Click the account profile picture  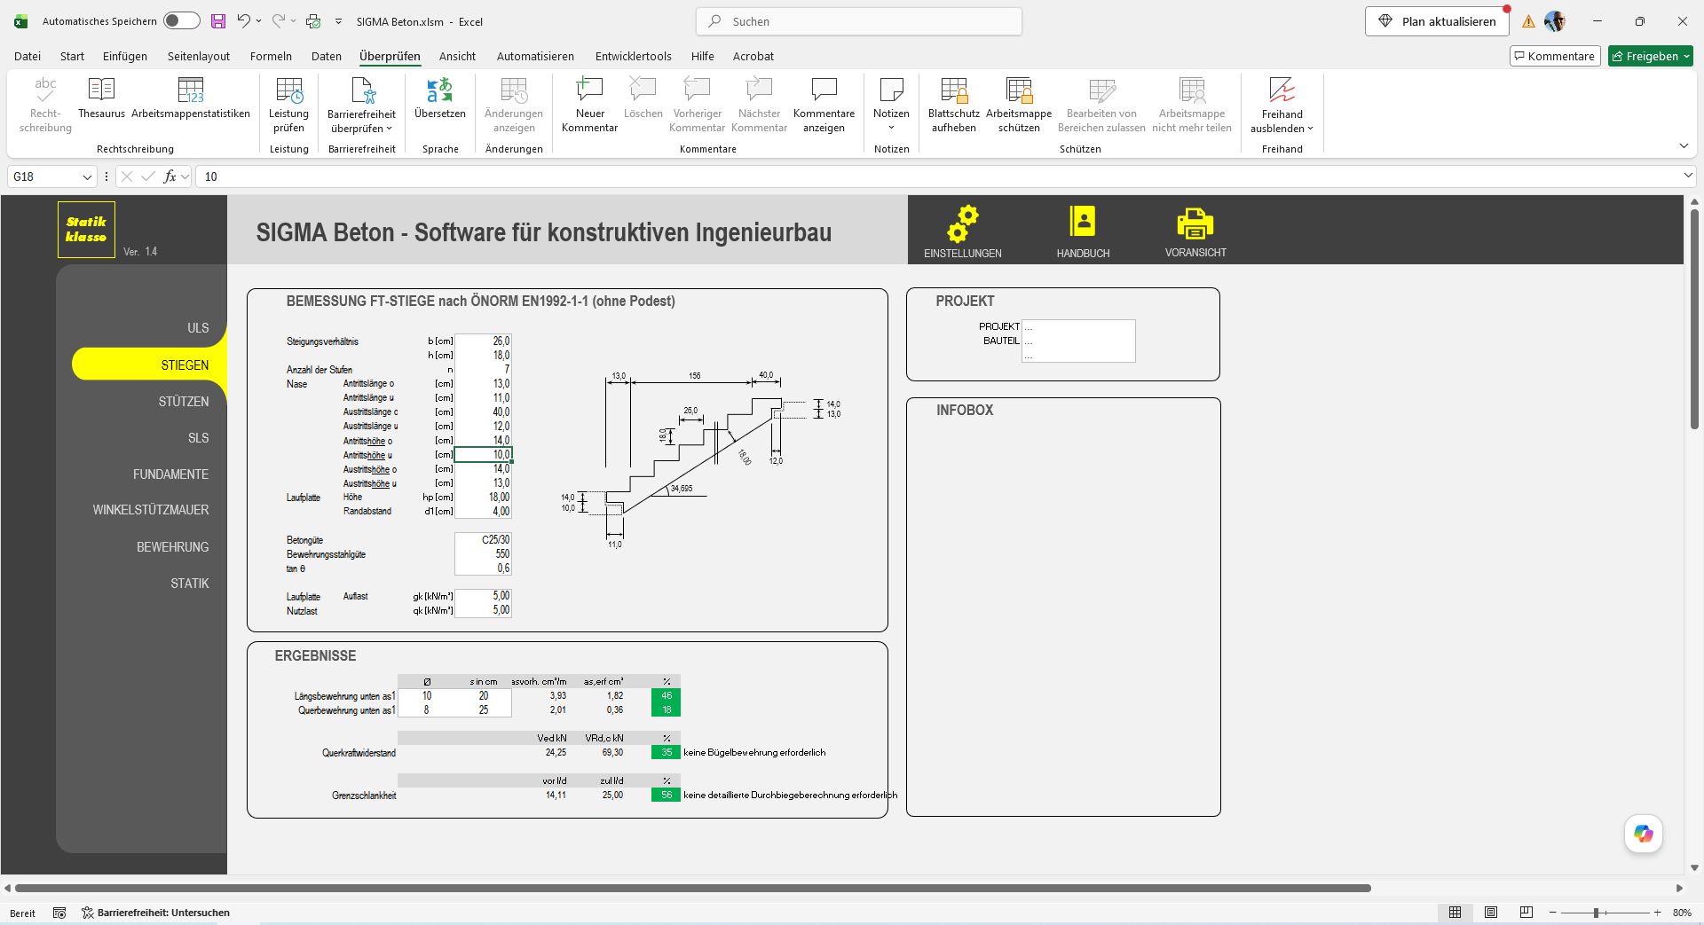(1555, 21)
